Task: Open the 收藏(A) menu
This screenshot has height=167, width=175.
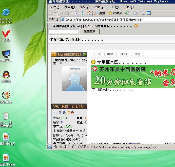Action: click(99, 7)
